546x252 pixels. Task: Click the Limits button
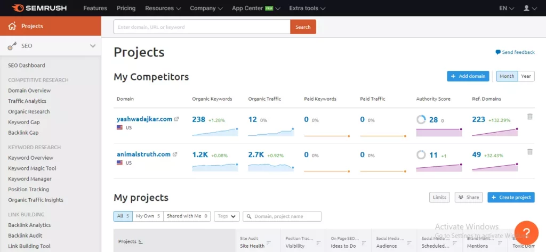click(x=439, y=197)
